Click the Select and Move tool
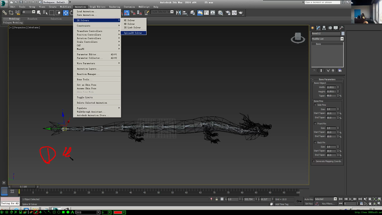This screenshot has height=215, width=382. (x=66, y=13)
